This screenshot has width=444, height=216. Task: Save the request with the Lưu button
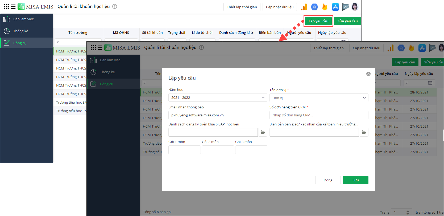coord(356,180)
